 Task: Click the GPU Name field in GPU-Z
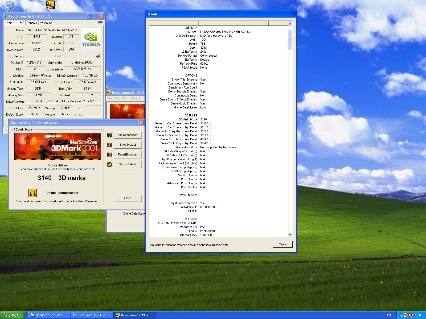53,30
